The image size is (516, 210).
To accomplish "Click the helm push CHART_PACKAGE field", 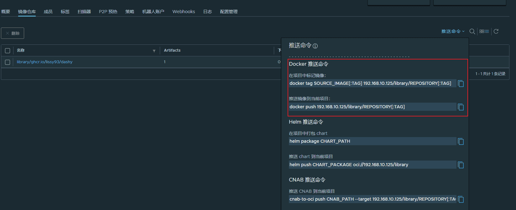I will pos(373,165).
